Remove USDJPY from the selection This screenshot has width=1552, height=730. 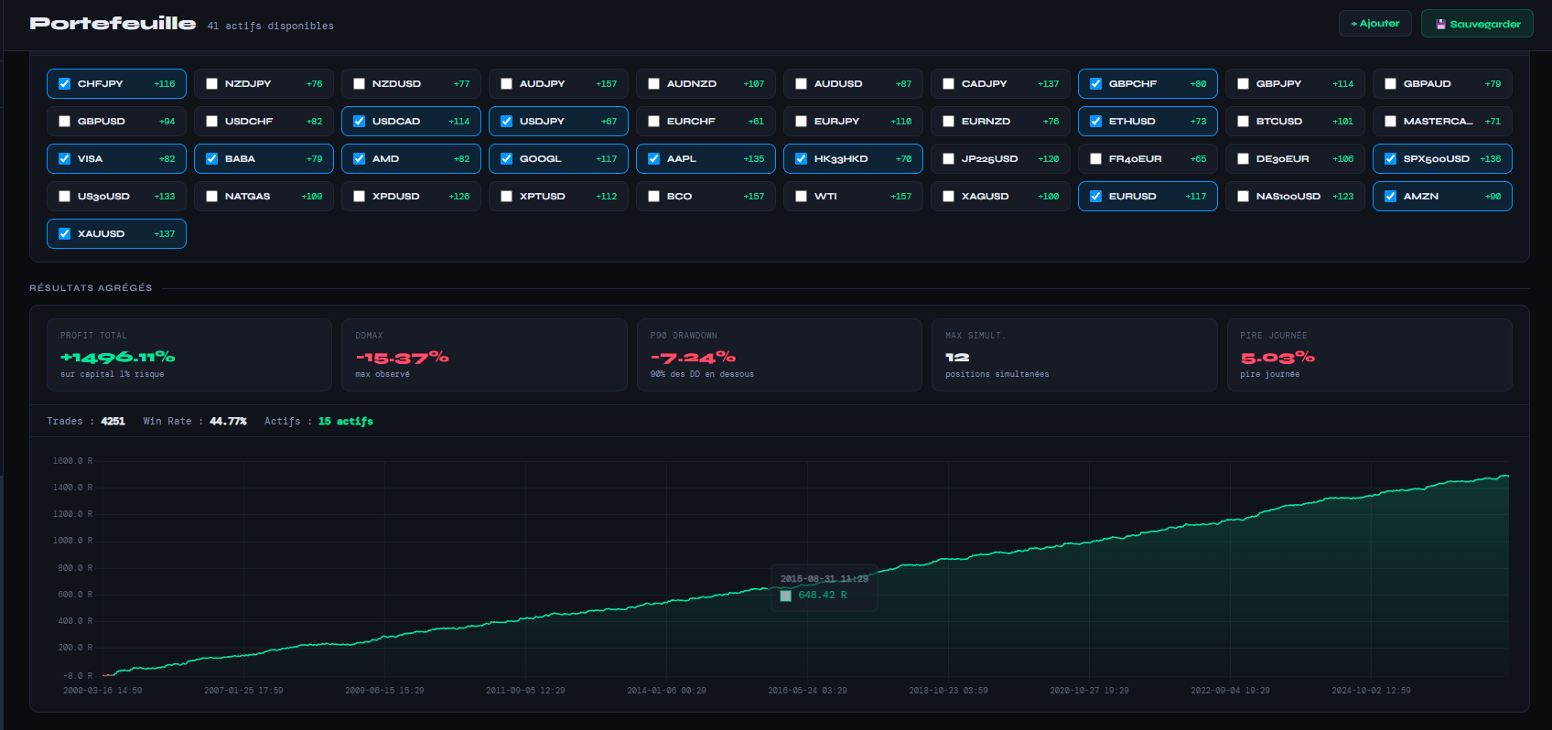(507, 121)
